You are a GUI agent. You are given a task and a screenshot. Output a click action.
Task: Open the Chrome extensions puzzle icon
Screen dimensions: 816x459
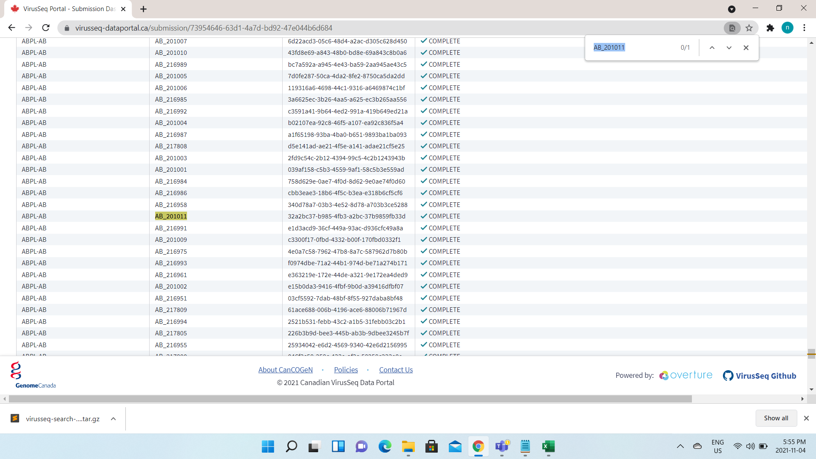pos(770,28)
